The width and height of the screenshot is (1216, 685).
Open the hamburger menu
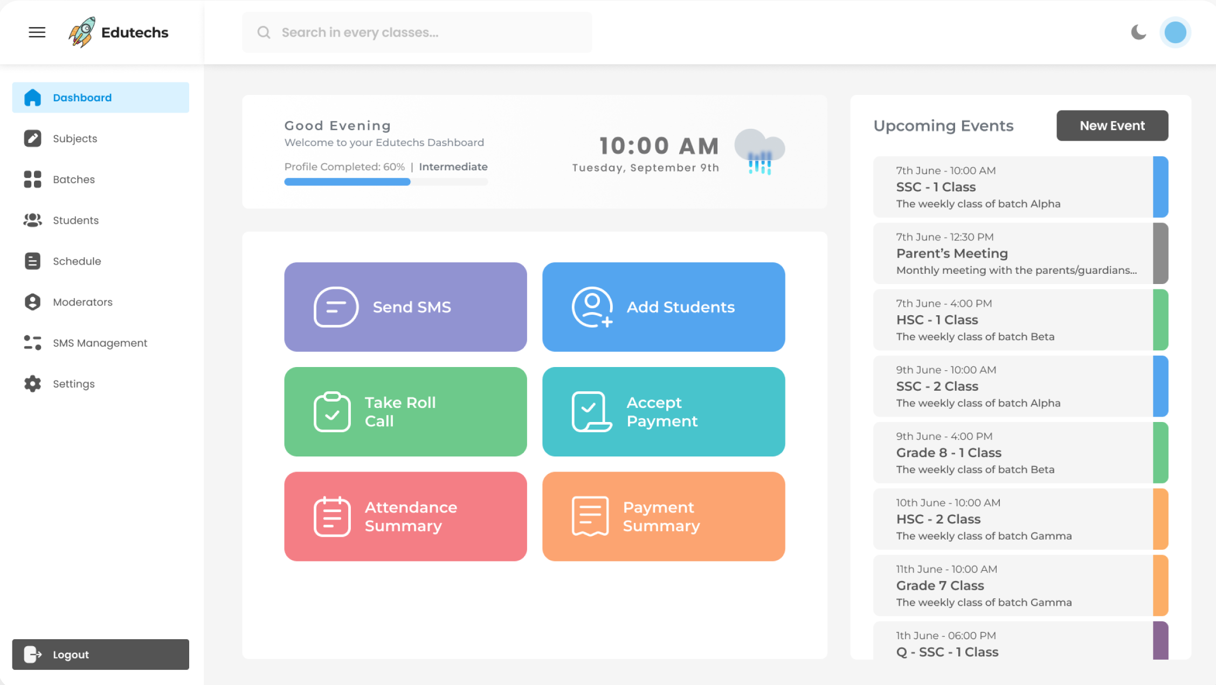[37, 32]
